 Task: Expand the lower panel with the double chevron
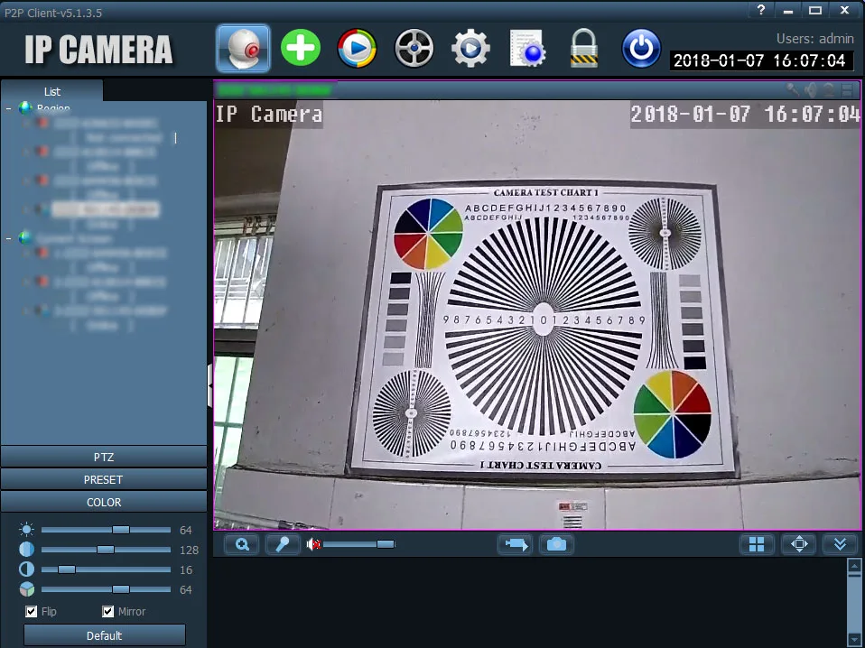click(x=840, y=544)
